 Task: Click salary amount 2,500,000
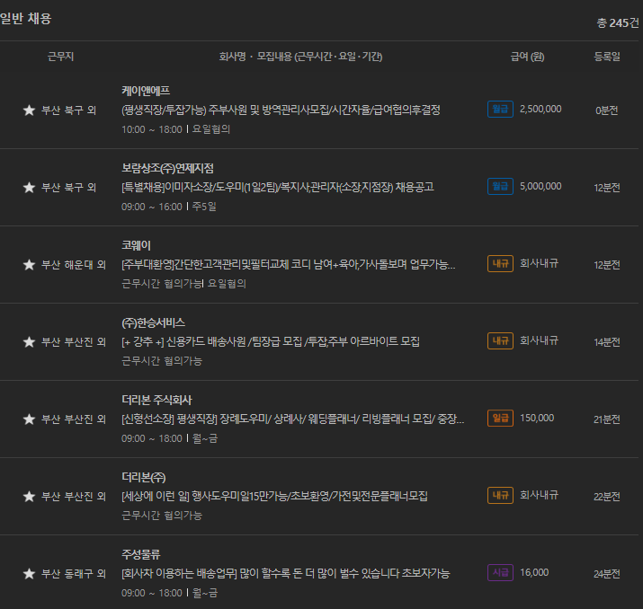540,109
